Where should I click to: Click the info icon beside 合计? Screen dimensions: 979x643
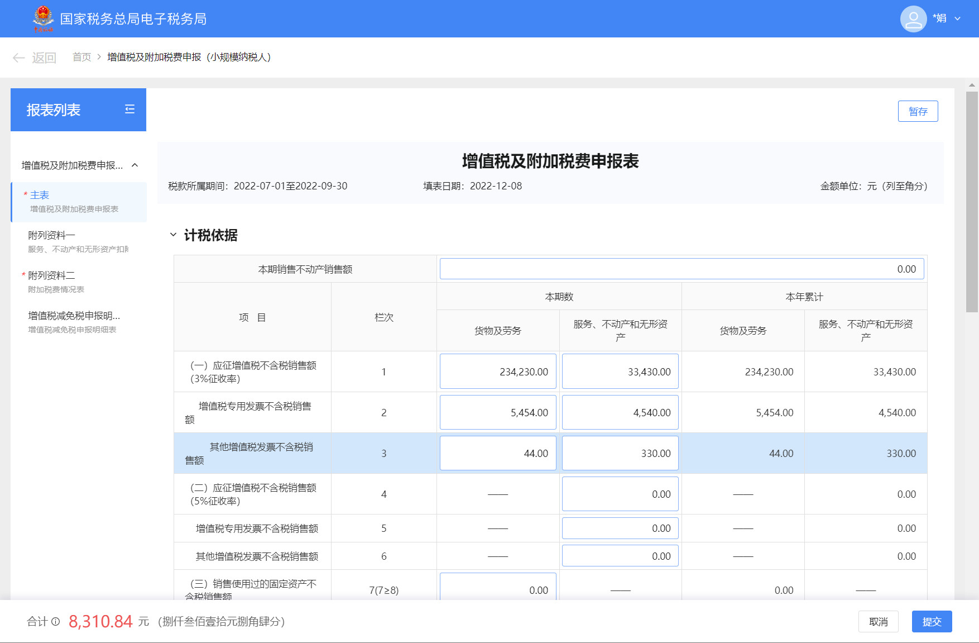[55, 621]
